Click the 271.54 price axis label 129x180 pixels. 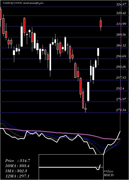121,110
